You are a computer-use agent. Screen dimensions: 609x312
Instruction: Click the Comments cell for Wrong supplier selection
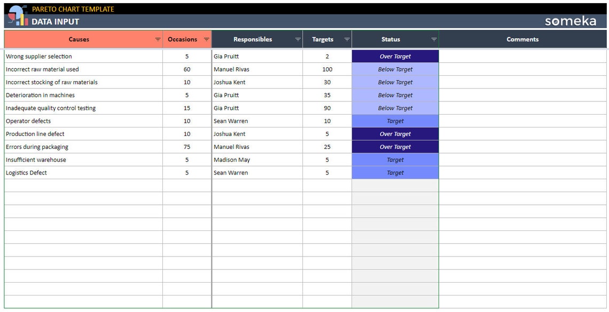pyautogui.click(x=522, y=56)
